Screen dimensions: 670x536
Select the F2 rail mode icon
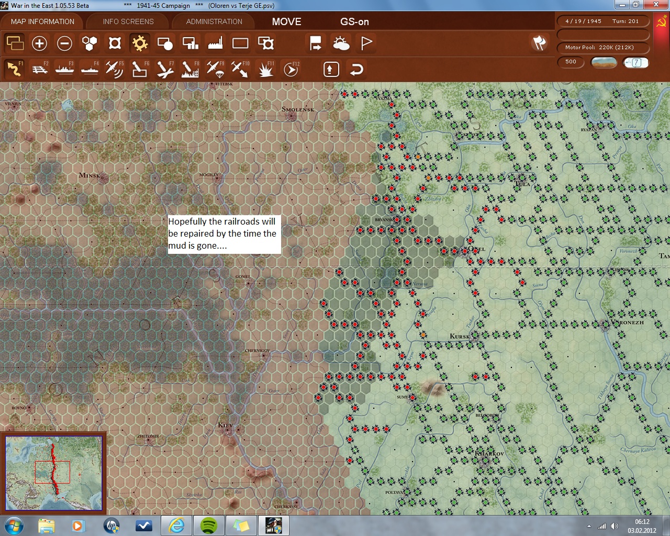tap(39, 69)
